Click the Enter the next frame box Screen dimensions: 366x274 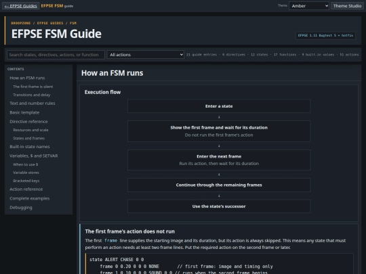click(219, 160)
